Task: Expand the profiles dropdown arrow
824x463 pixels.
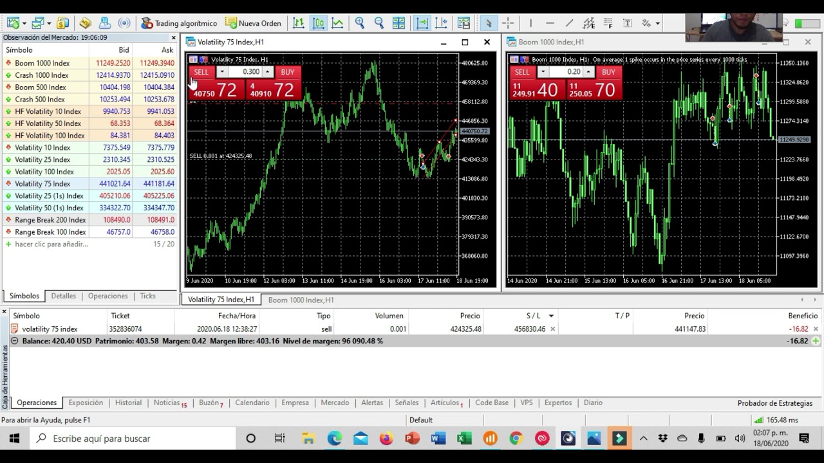Action: 48,23
